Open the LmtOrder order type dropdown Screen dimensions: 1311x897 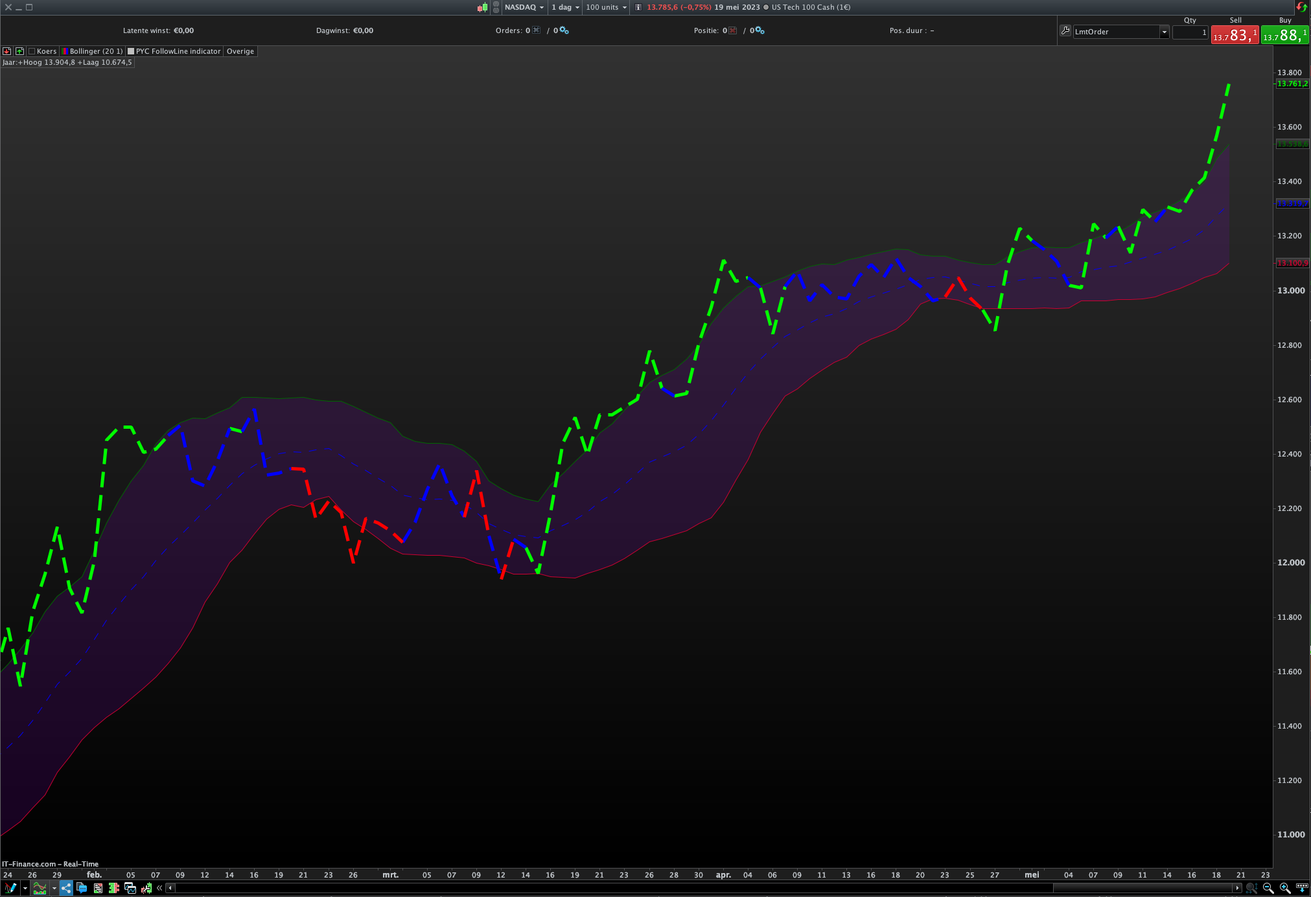(1164, 32)
